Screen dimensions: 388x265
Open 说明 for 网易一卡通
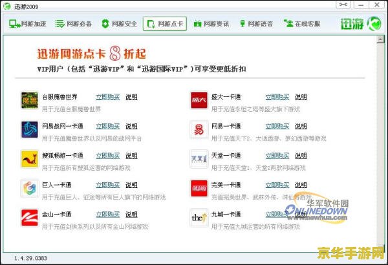point(301,126)
